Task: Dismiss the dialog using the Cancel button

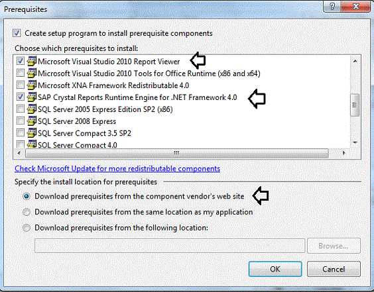Action: (334, 269)
